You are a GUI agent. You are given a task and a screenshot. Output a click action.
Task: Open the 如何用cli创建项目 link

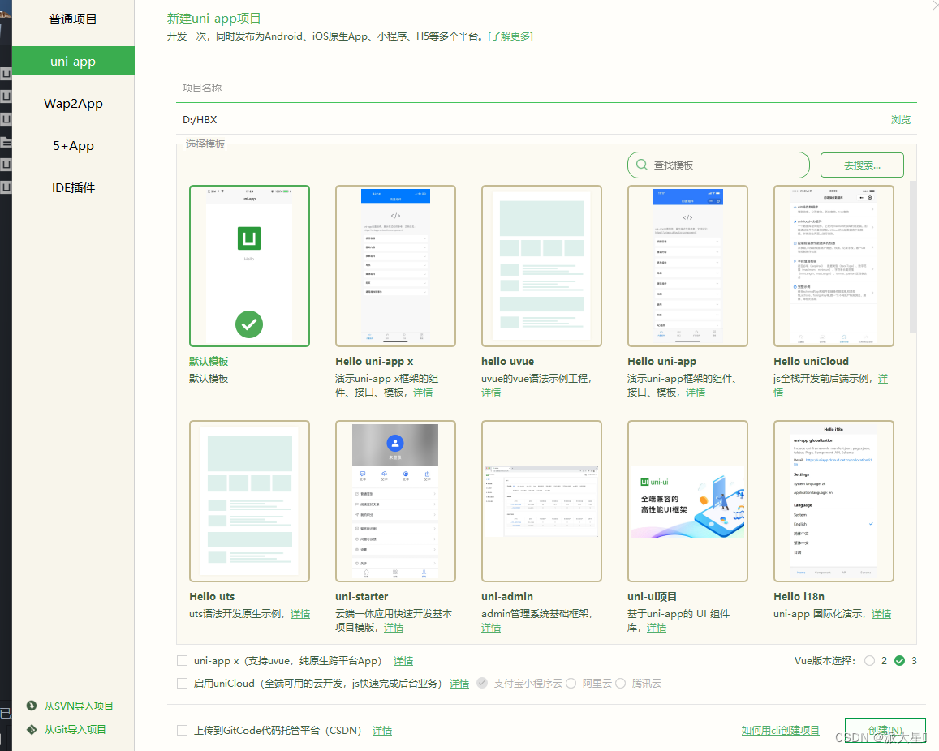coord(780,731)
